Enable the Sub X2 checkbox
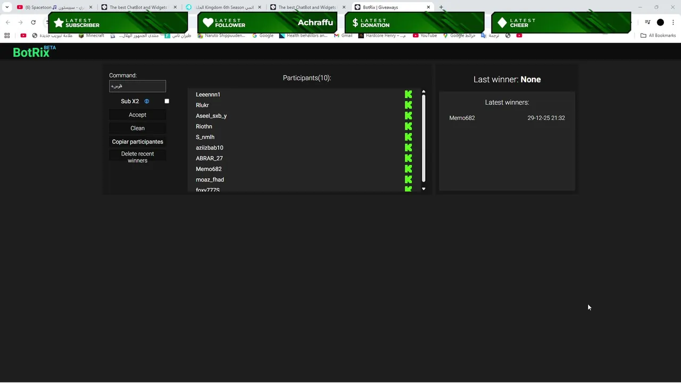Image resolution: width=681 pixels, height=383 pixels. coord(167,101)
